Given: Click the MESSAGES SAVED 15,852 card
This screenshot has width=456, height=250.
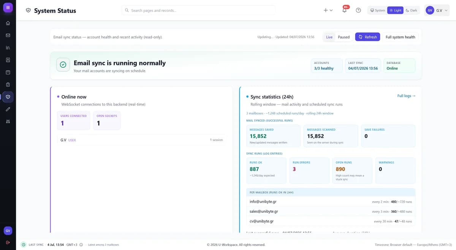Looking at the screenshot, I should click(x=273, y=136).
